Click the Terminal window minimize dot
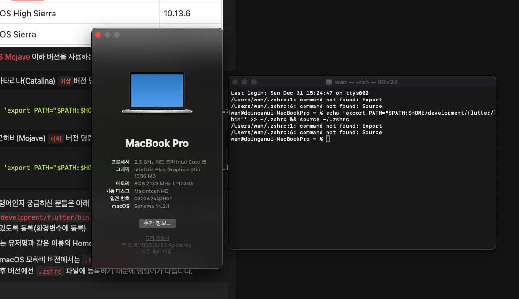The height and width of the screenshot is (299, 519). 244,82
